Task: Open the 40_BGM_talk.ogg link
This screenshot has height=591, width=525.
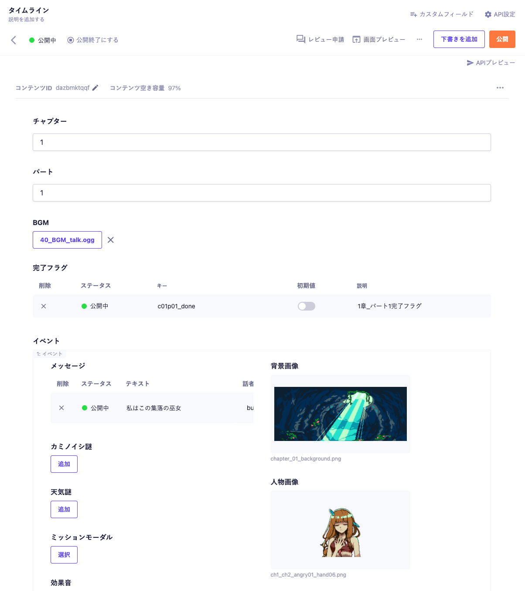Action: pyautogui.click(x=67, y=239)
